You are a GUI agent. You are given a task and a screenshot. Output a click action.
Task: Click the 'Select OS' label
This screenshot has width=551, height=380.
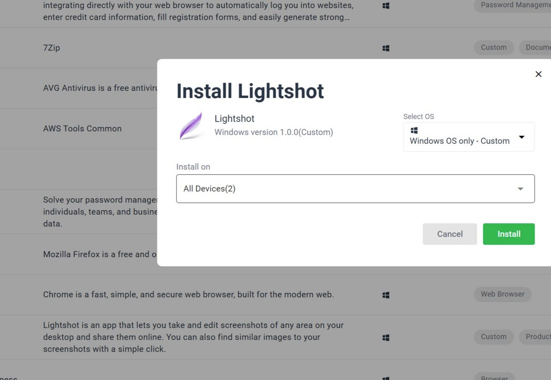pos(419,117)
